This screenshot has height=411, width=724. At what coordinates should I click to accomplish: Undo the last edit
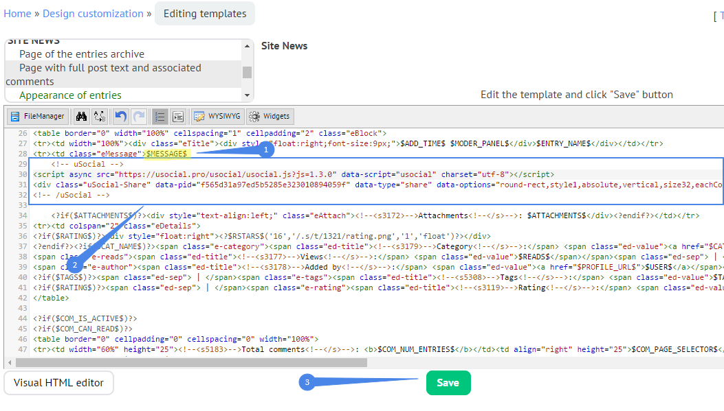120,117
